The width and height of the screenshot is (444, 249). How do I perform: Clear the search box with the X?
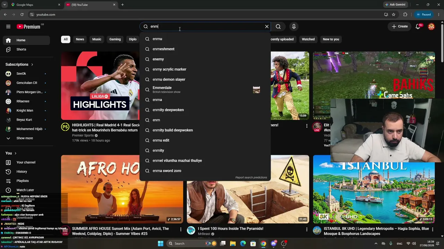click(x=267, y=26)
